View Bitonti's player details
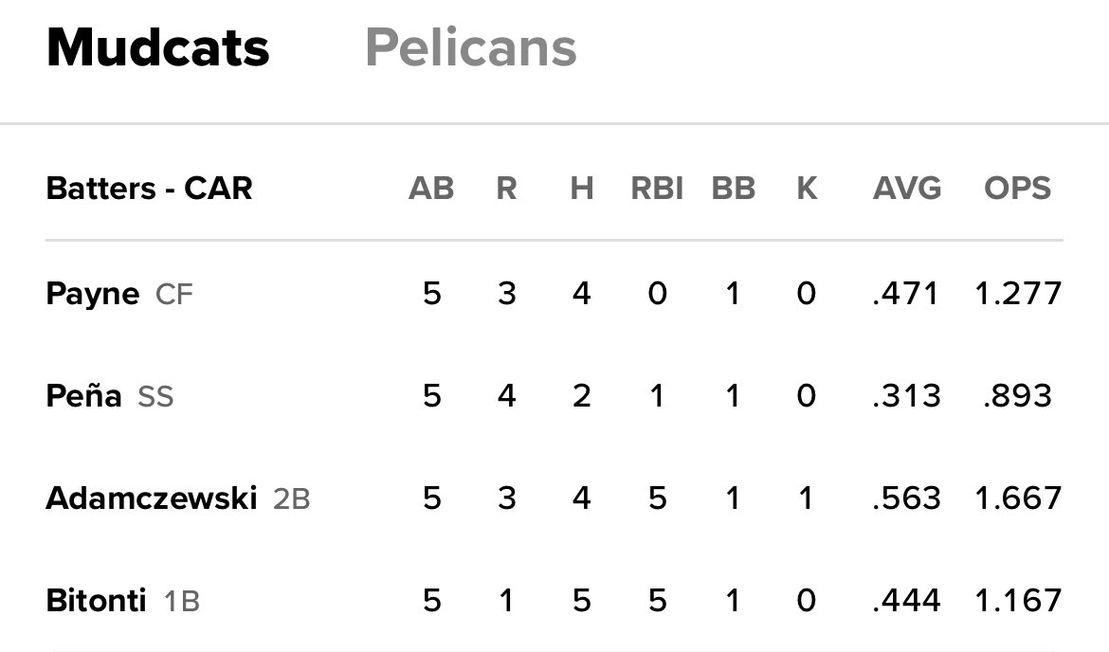1109x652 pixels. pyautogui.click(x=96, y=601)
